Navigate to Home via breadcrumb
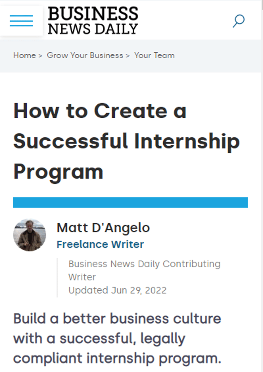This screenshot has width=263, height=372. coord(24,55)
